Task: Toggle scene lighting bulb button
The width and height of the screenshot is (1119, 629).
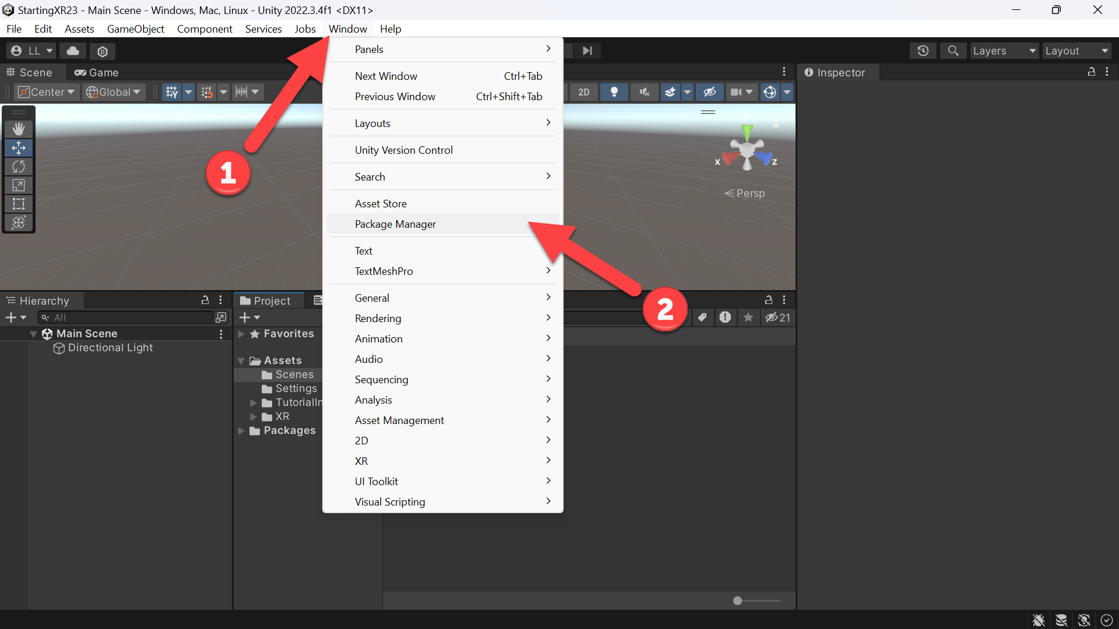Action: tap(614, 92)
